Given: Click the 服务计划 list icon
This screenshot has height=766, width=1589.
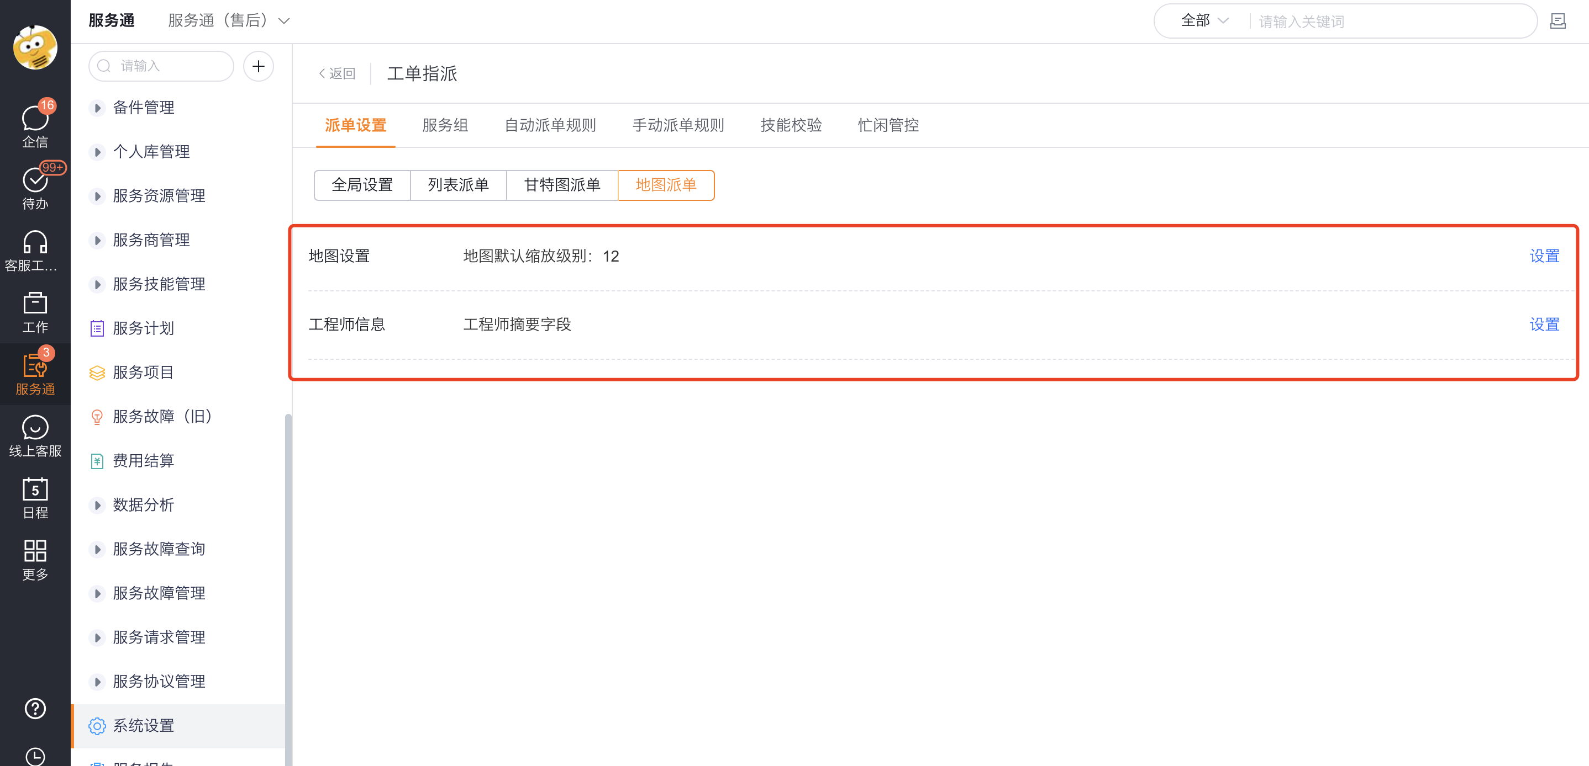Looking at the screenshot, I should tap(97, 328).
